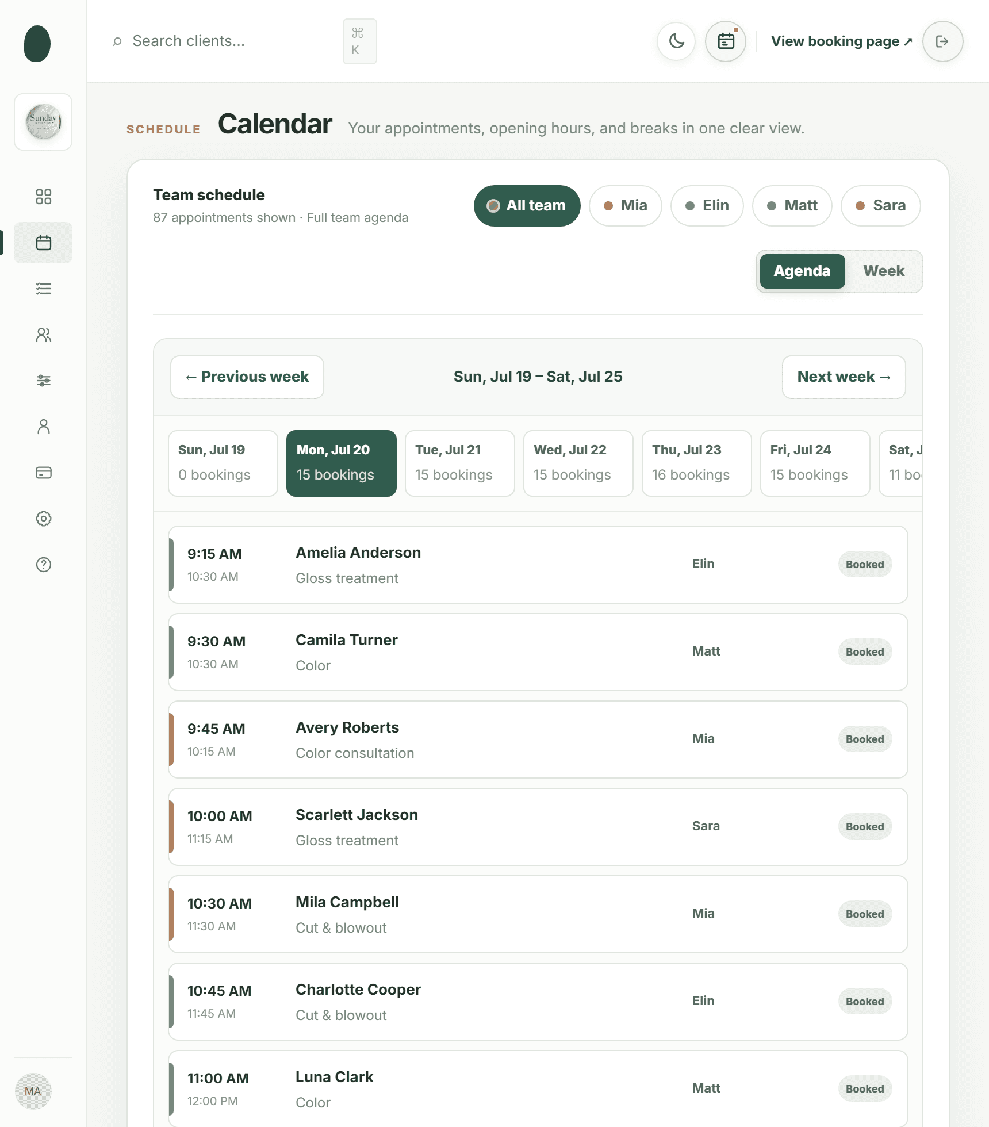Click the Sun, Jul 19 – Sat, Jul 25 range
Viewport: 989px width, 1127px height.
coord(538,377)
